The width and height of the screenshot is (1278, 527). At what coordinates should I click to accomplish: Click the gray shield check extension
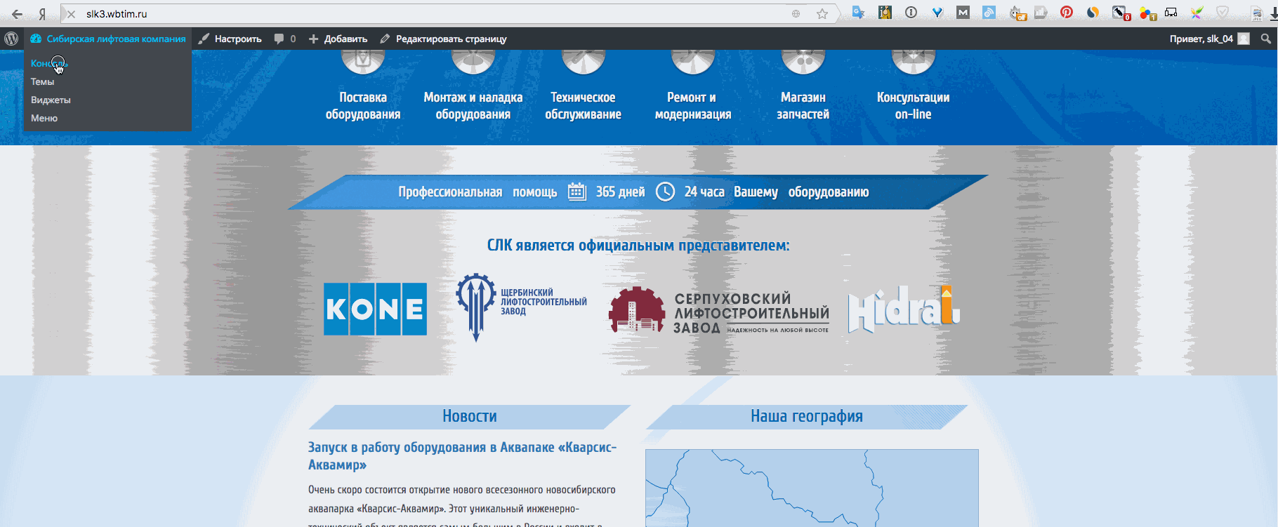pyautogui.click(x=1223, y=12)
